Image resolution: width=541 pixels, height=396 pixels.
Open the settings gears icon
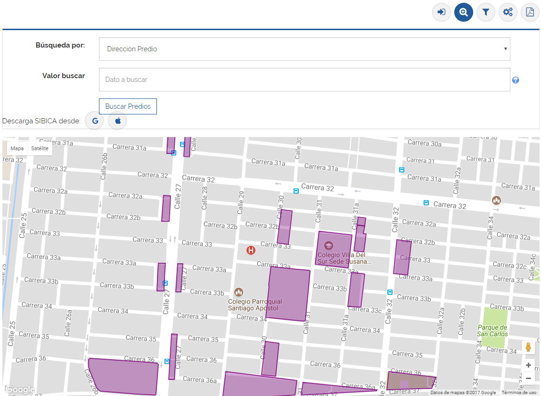[x=508, y=12]
